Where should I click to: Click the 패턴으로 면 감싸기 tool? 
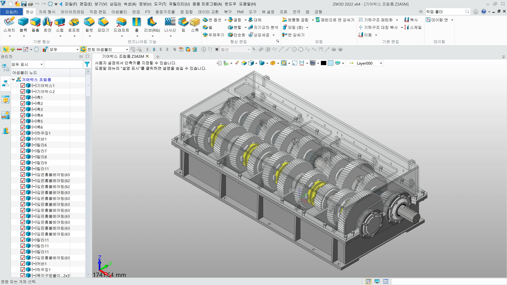click(x=335, y=20)
